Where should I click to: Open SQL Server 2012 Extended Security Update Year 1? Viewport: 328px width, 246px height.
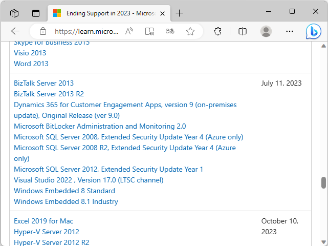[x=108, y=169]
